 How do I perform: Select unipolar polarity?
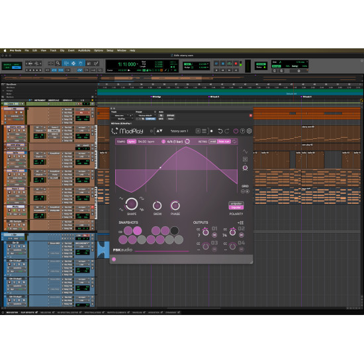point(236,204)
